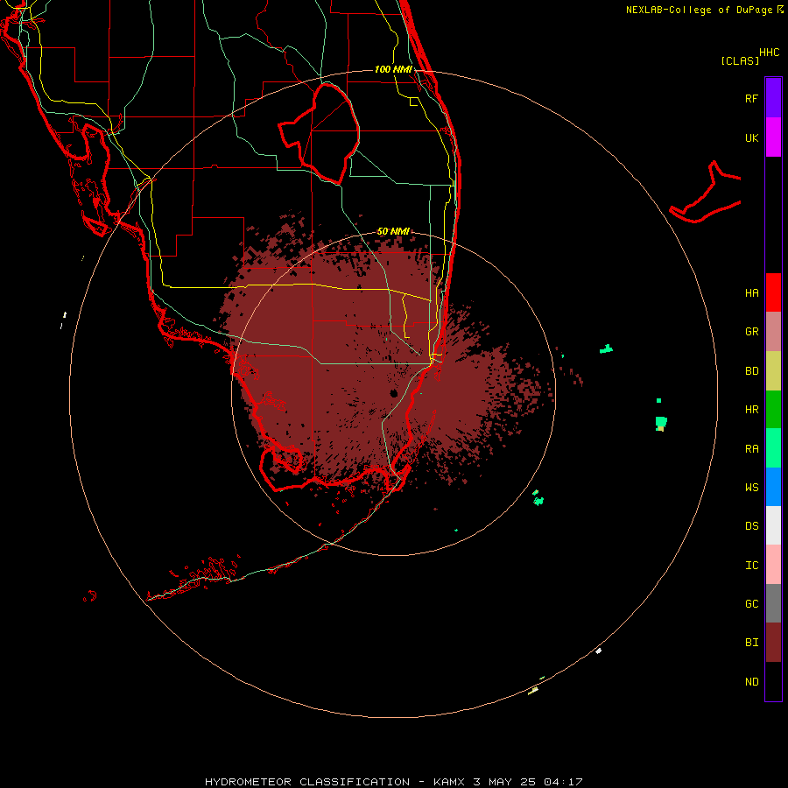Viewport: 788px width, 788px height.
Task: Click the black radar site dot
Action: 393,393
